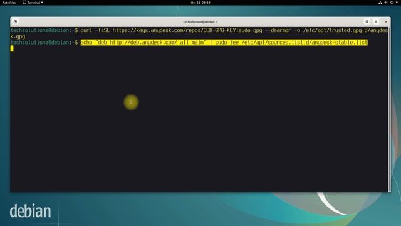Viewport: 401px width, 226px height.
Task: Open the clock showing Oct 21 03:49
Action: pyautogui.click(x=200, y=3)
